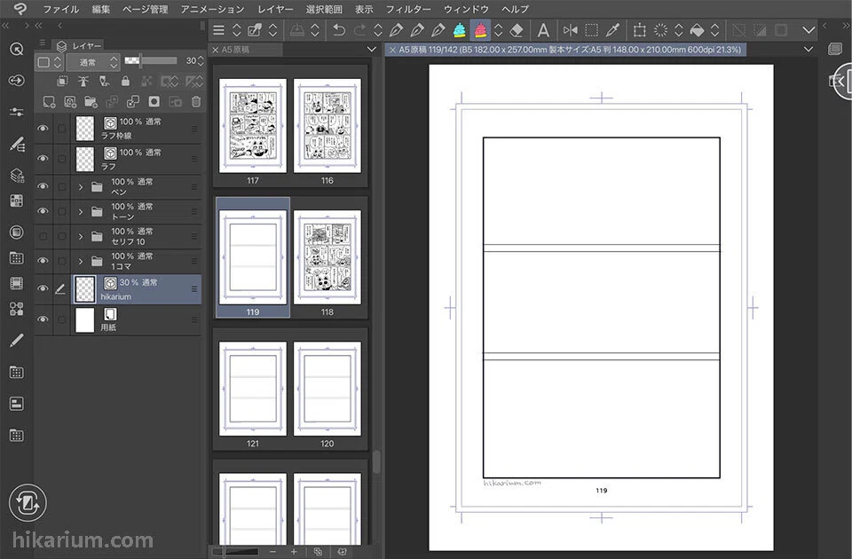
Task: Open the blending mode 通常 dropdown
Action: tap(92, 62)
